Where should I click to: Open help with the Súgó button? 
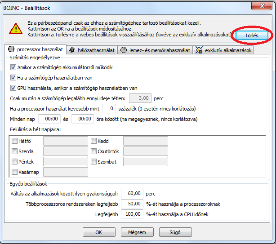175,232
